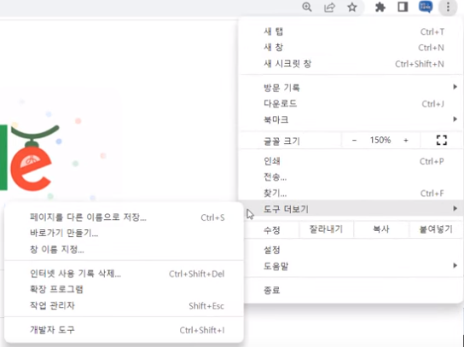The width and height of the screenshot is (464, 347).
Task: Click the 잘라내기 button
Action: [x=326, y=229]
